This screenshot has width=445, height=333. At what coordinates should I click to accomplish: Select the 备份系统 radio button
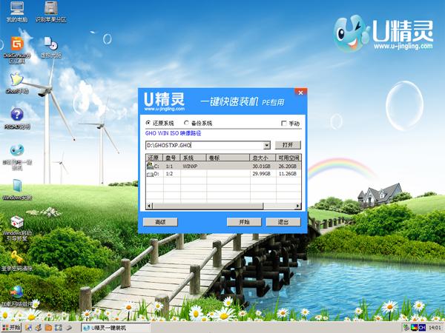pos(185,123)
